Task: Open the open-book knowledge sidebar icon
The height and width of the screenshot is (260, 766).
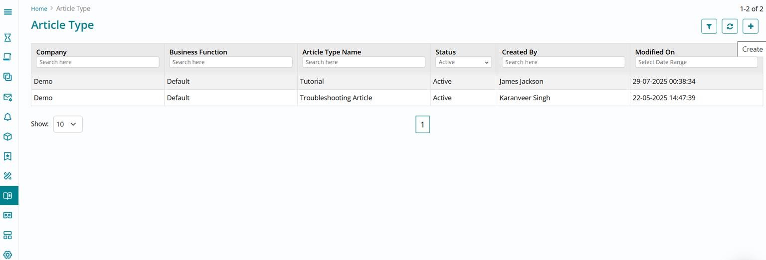Action: pyautogui.click(x=7, y=196)
